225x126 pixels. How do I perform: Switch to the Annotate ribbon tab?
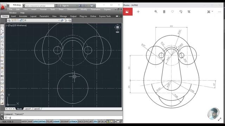point(23,16)
